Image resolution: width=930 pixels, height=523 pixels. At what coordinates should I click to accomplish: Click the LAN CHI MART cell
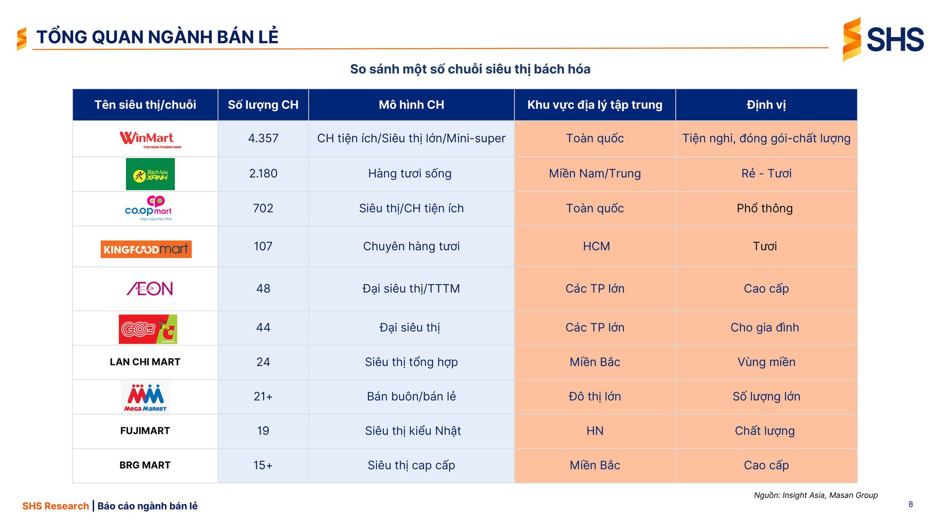145,362
